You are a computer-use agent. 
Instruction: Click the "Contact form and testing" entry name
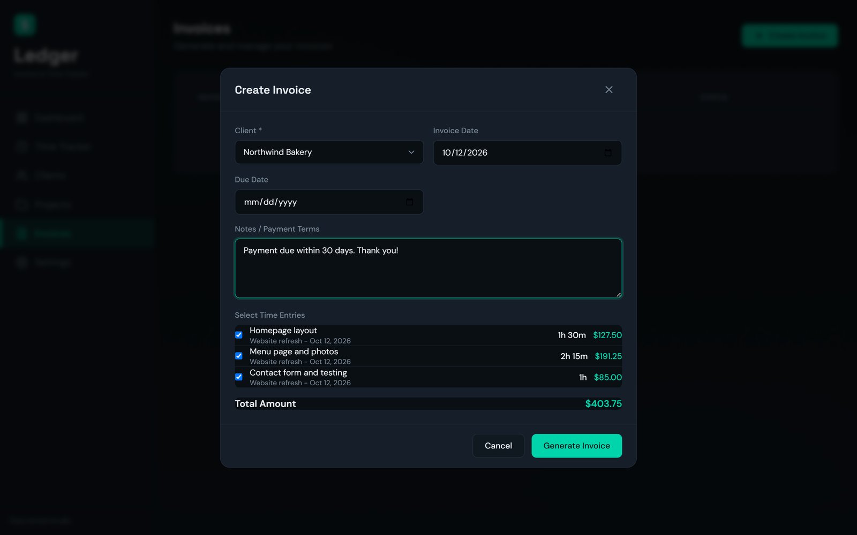pos(298,372)
